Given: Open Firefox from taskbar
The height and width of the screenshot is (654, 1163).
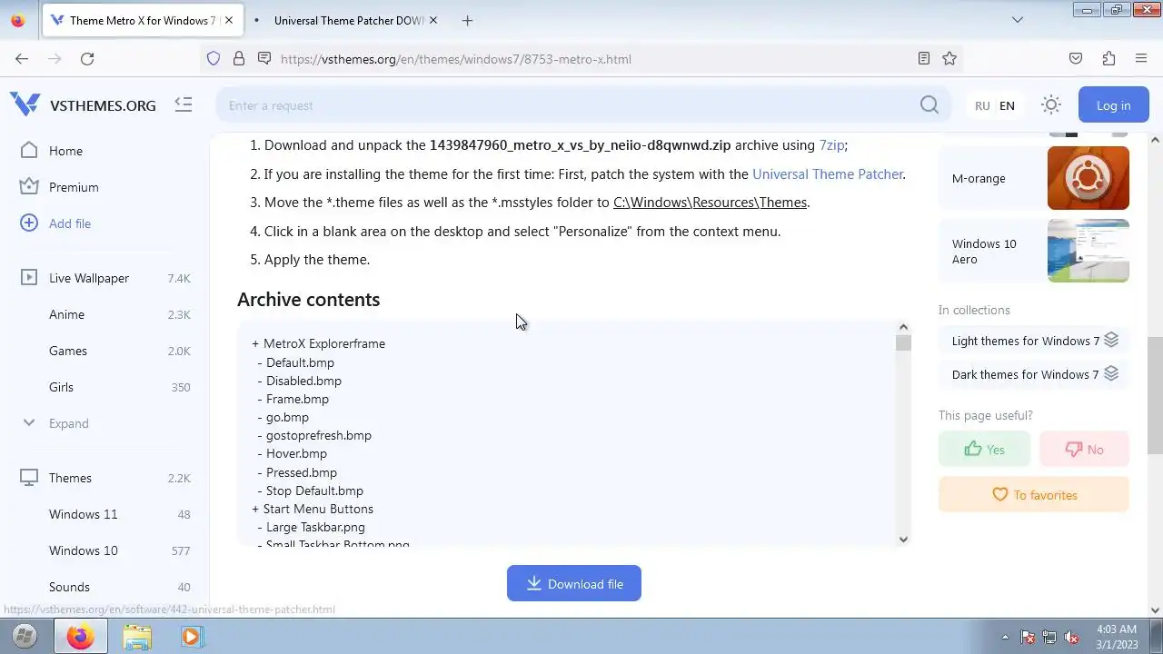Looking at the screenshot, I should pos(80,637).
